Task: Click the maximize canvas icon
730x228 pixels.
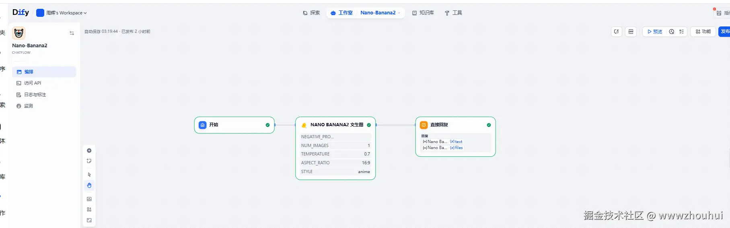Action: (89, 220)
